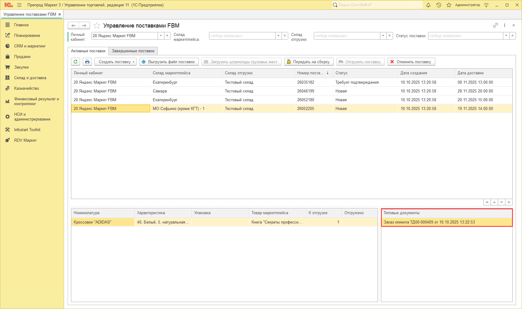Screen dimensions: 522x309
Task: Open RDV Маркет sidebar section
Action: coord(25,140)
